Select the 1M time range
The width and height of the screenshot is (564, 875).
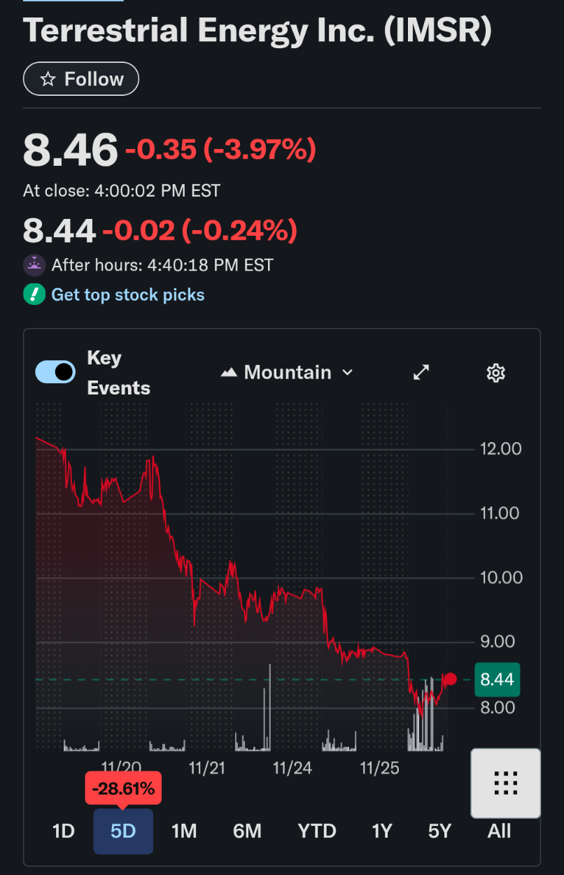click(x=184, y=831)
